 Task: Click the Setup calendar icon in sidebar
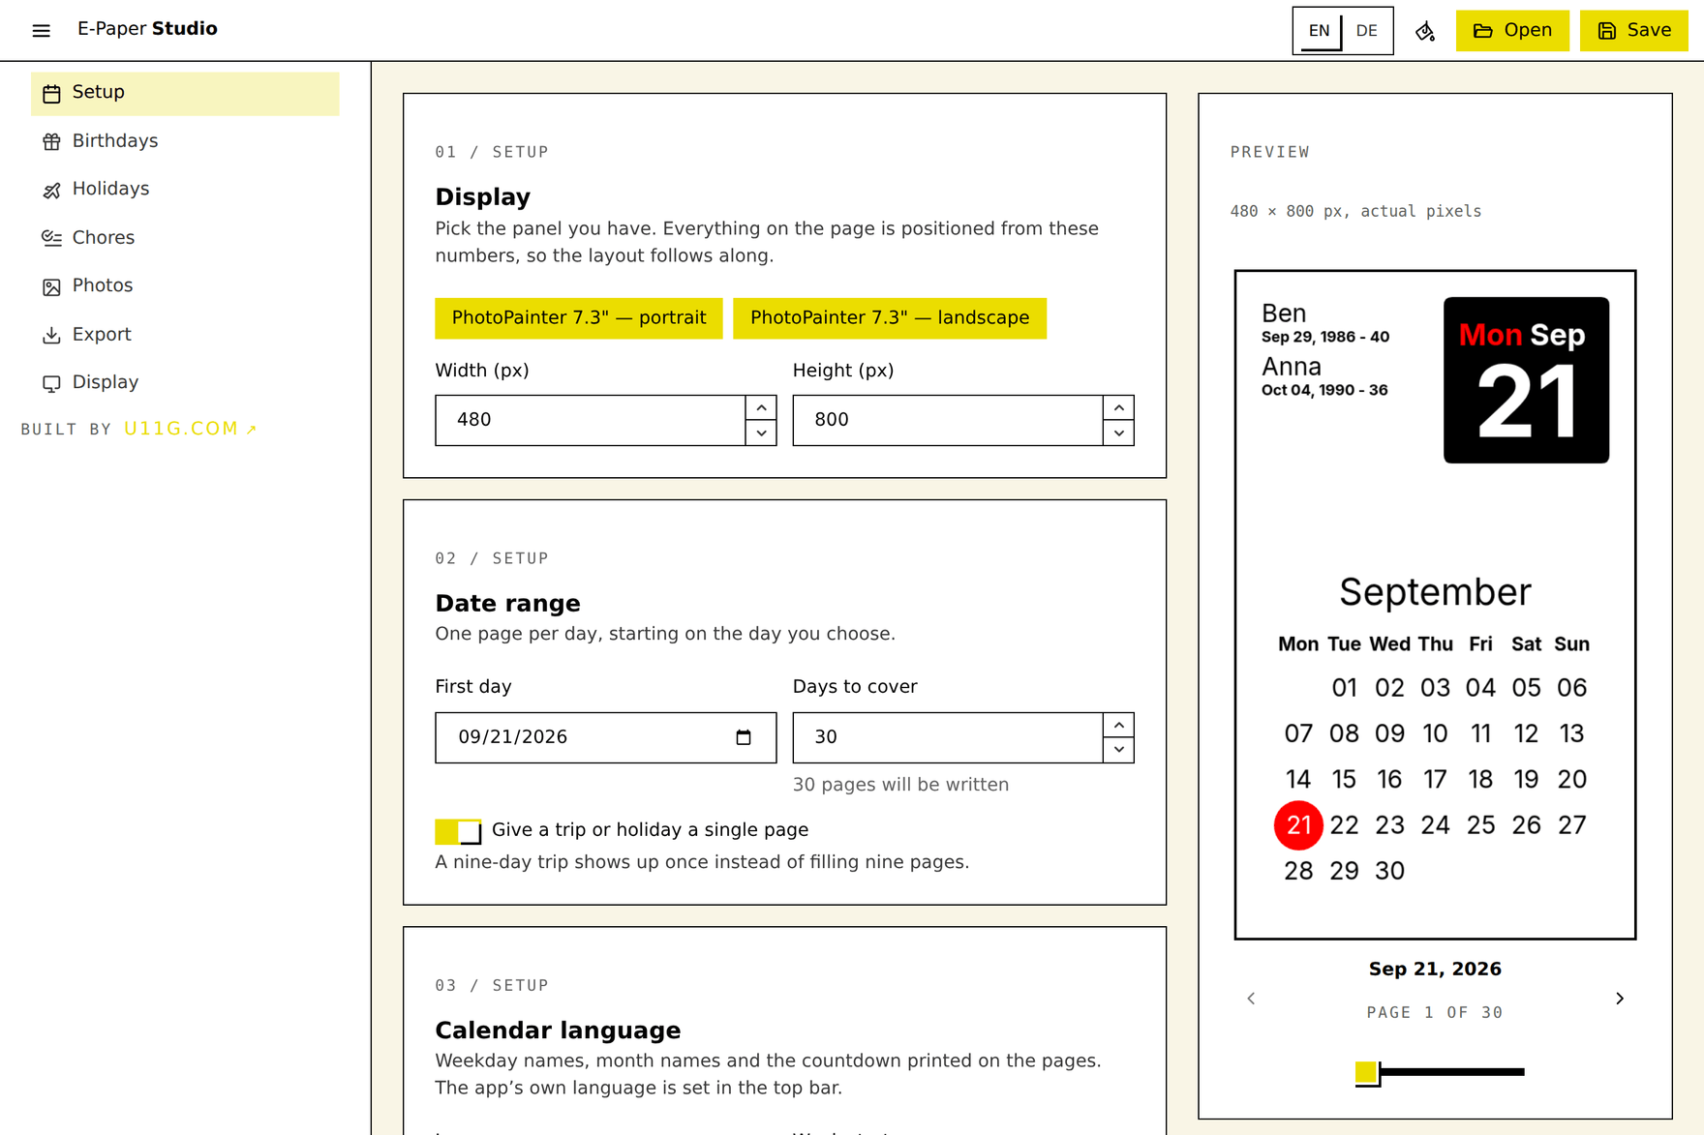(x=52, y=94)
